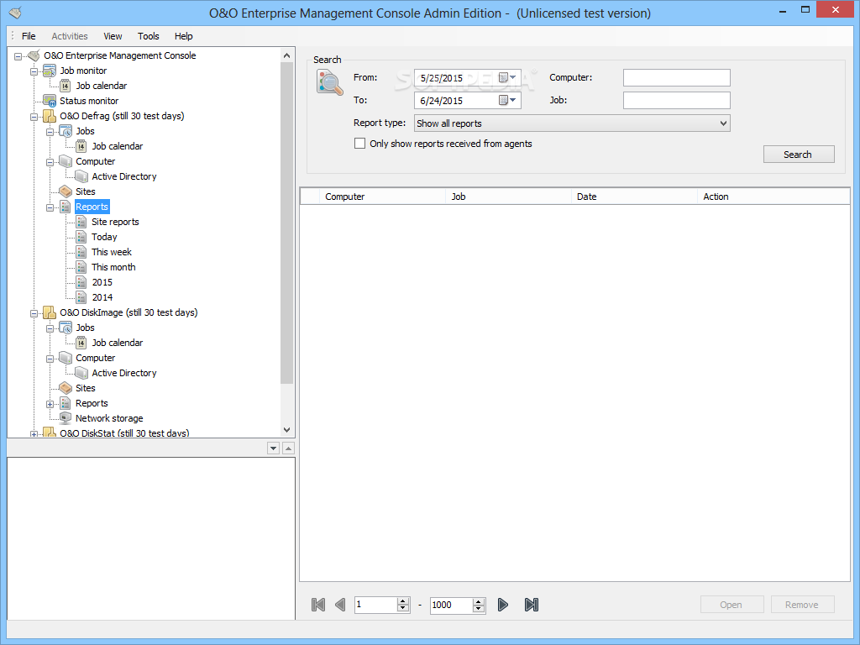
Task: Click the Jobs icon under O&O DiskImage
Action: tap(66, 328)
